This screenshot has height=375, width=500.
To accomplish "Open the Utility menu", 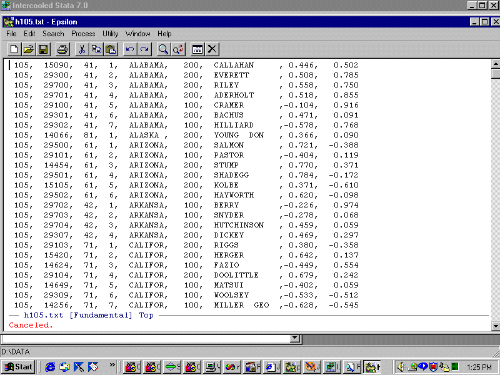I will [111, 34].
